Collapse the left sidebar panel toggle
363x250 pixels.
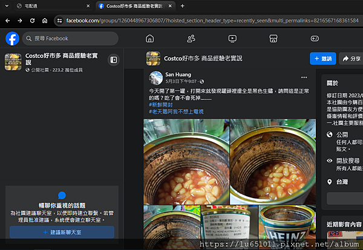(114, 60)
